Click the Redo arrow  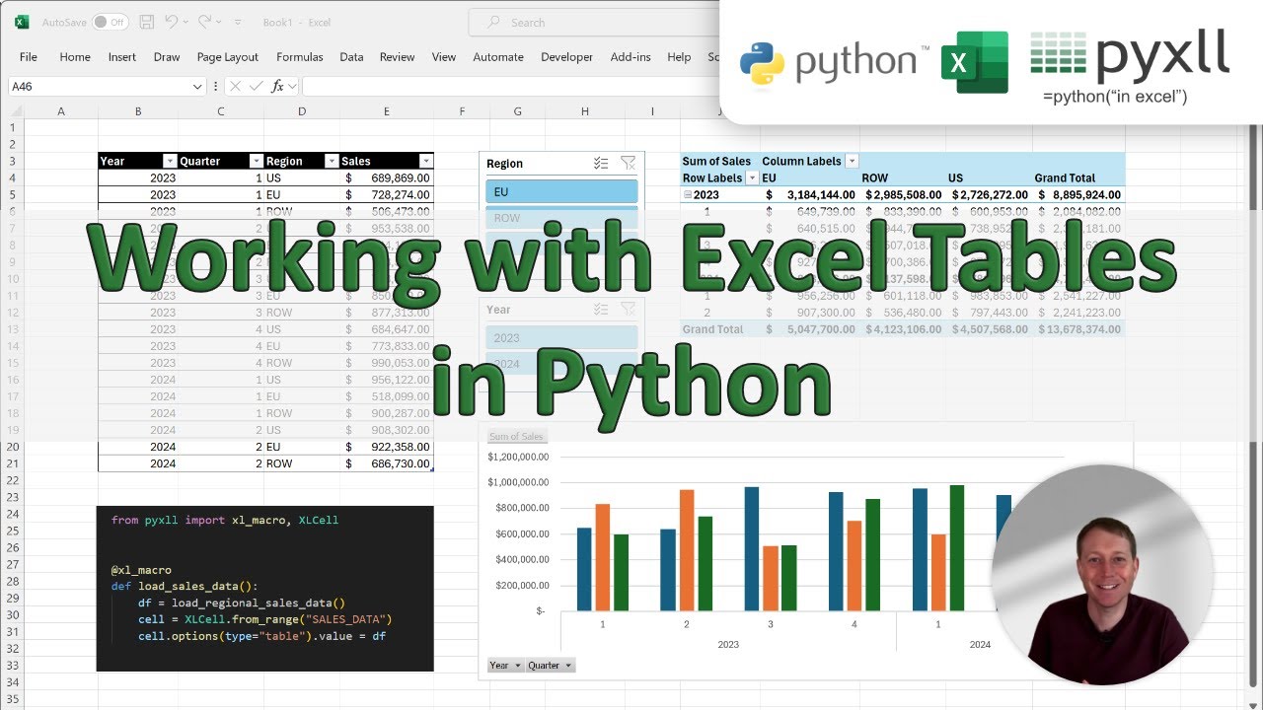click(x=205, y=22)
